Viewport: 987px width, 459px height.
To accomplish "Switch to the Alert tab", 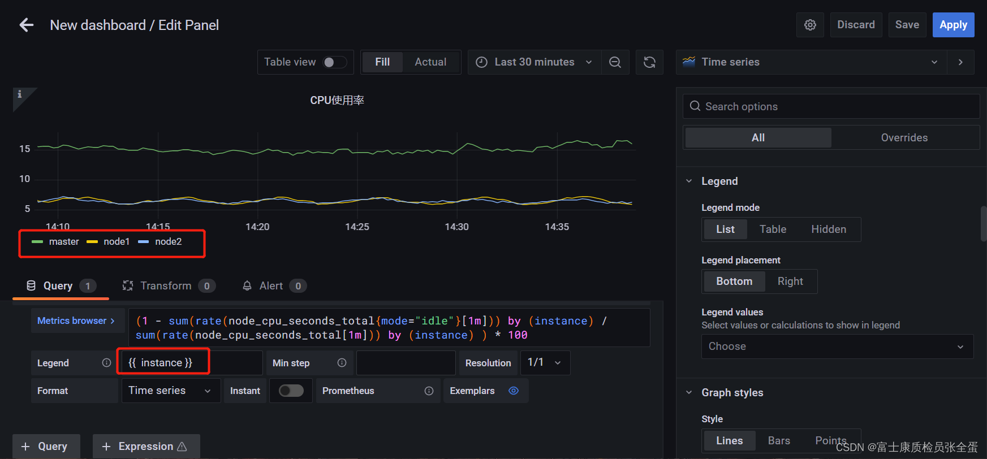I will pos(274,286).
